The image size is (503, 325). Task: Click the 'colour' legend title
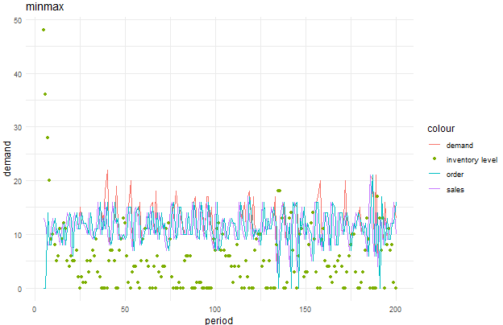[x=440, y=128]
